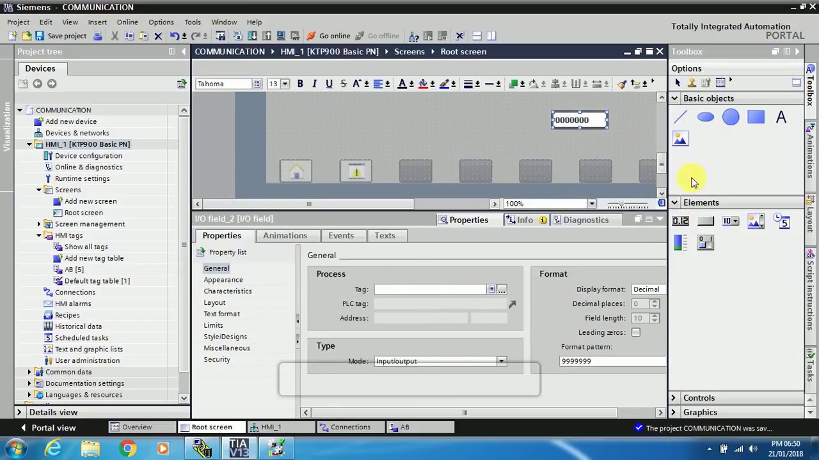
Task: Enable the Leading zeros checkbox
Action: 635,332
